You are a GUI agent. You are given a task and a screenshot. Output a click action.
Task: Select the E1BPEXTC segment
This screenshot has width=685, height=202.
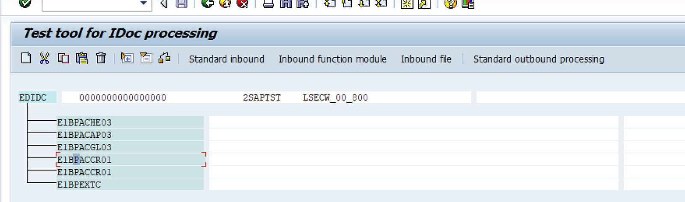coord(79,184)
